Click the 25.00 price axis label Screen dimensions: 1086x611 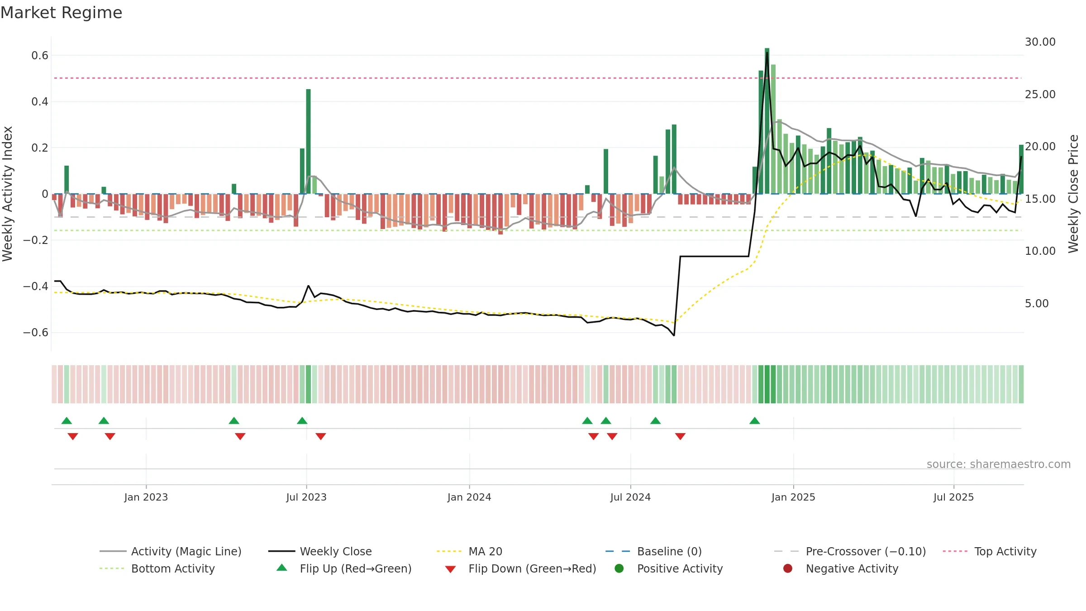(1040, 95)
